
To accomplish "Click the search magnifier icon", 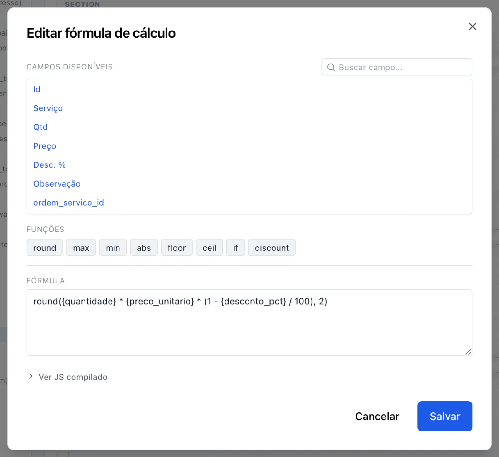I will 331,67.
